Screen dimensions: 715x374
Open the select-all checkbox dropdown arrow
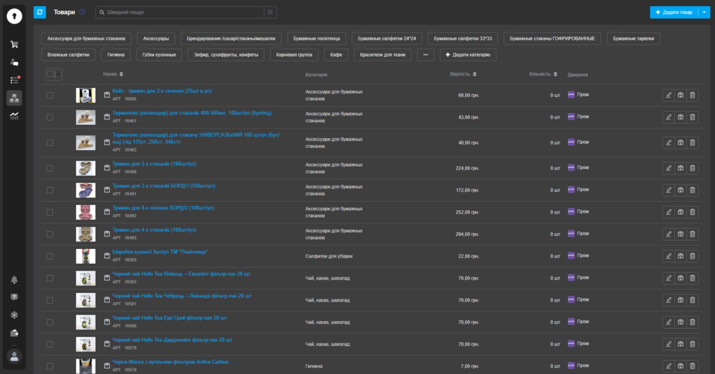pyautogui.click(x=59, y=74)
